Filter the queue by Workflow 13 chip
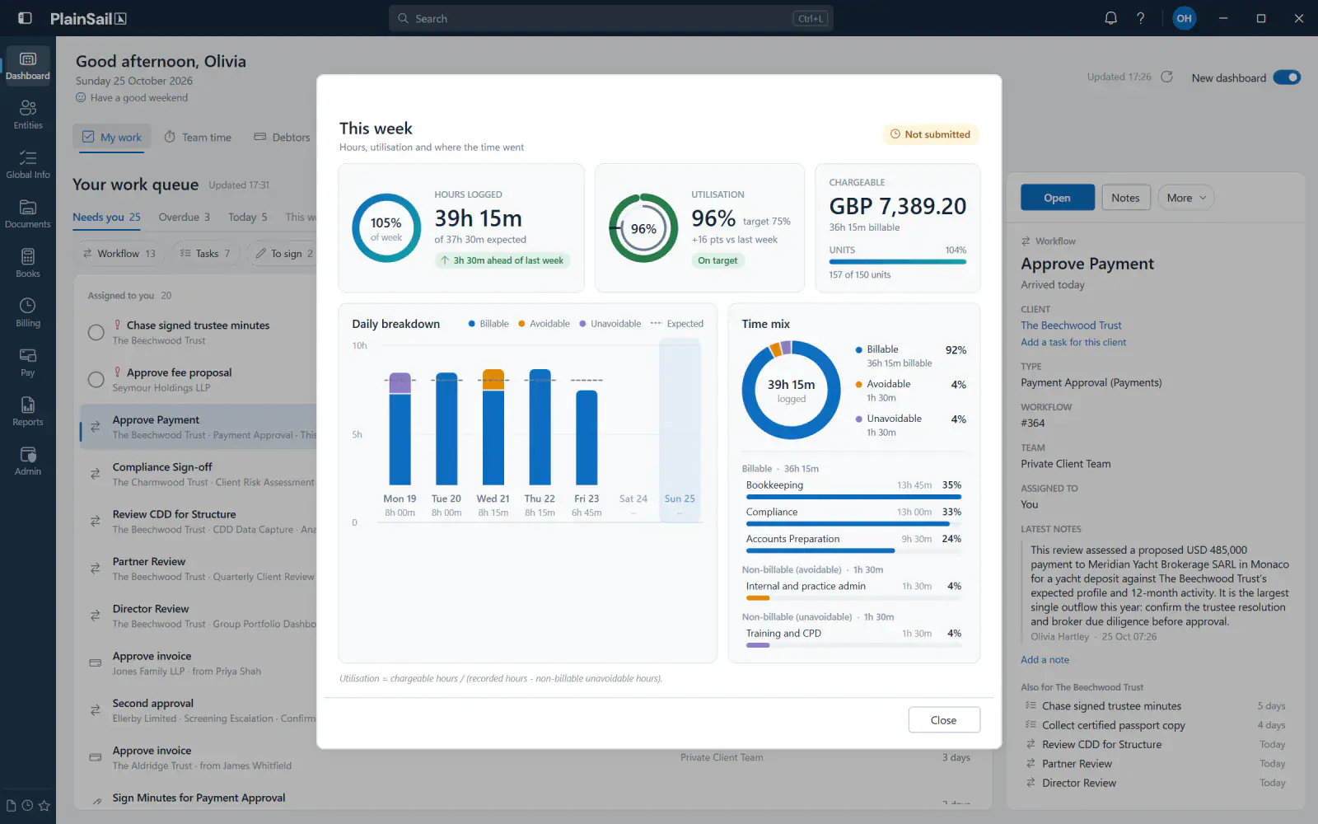This screenshot has height=824, width=1318. (119, 254)
